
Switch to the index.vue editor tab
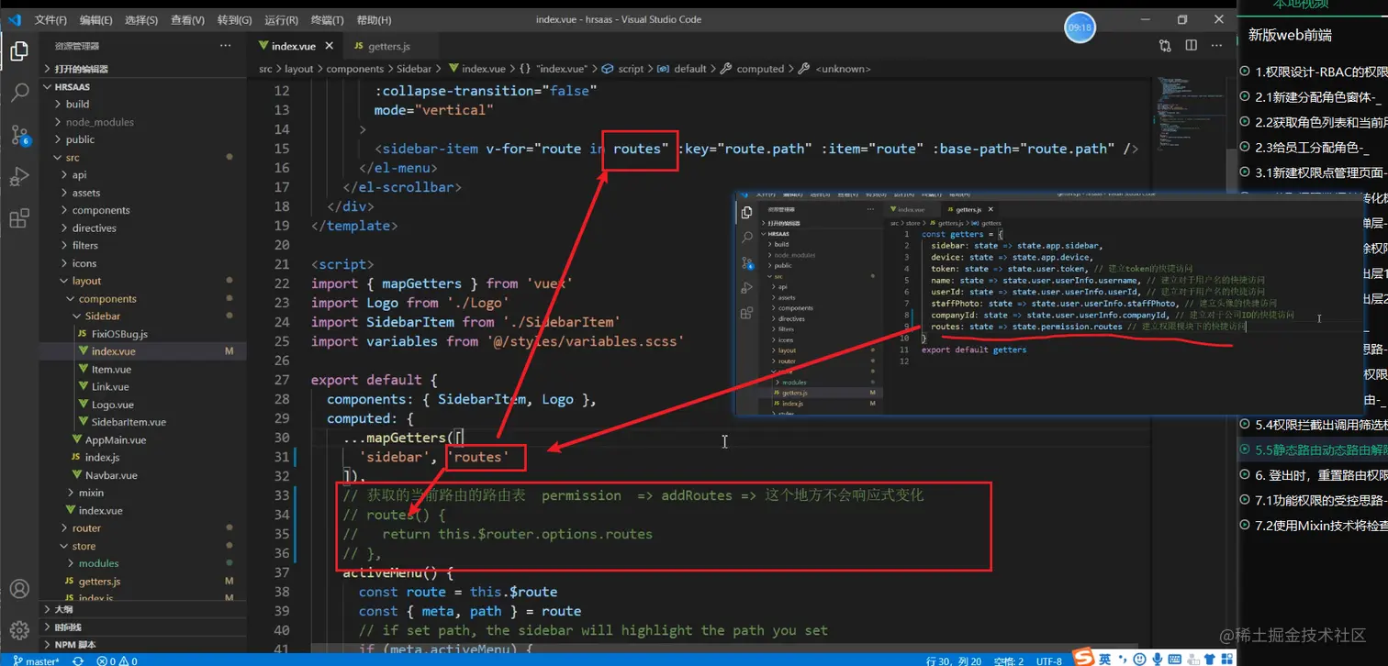(294, 46)
